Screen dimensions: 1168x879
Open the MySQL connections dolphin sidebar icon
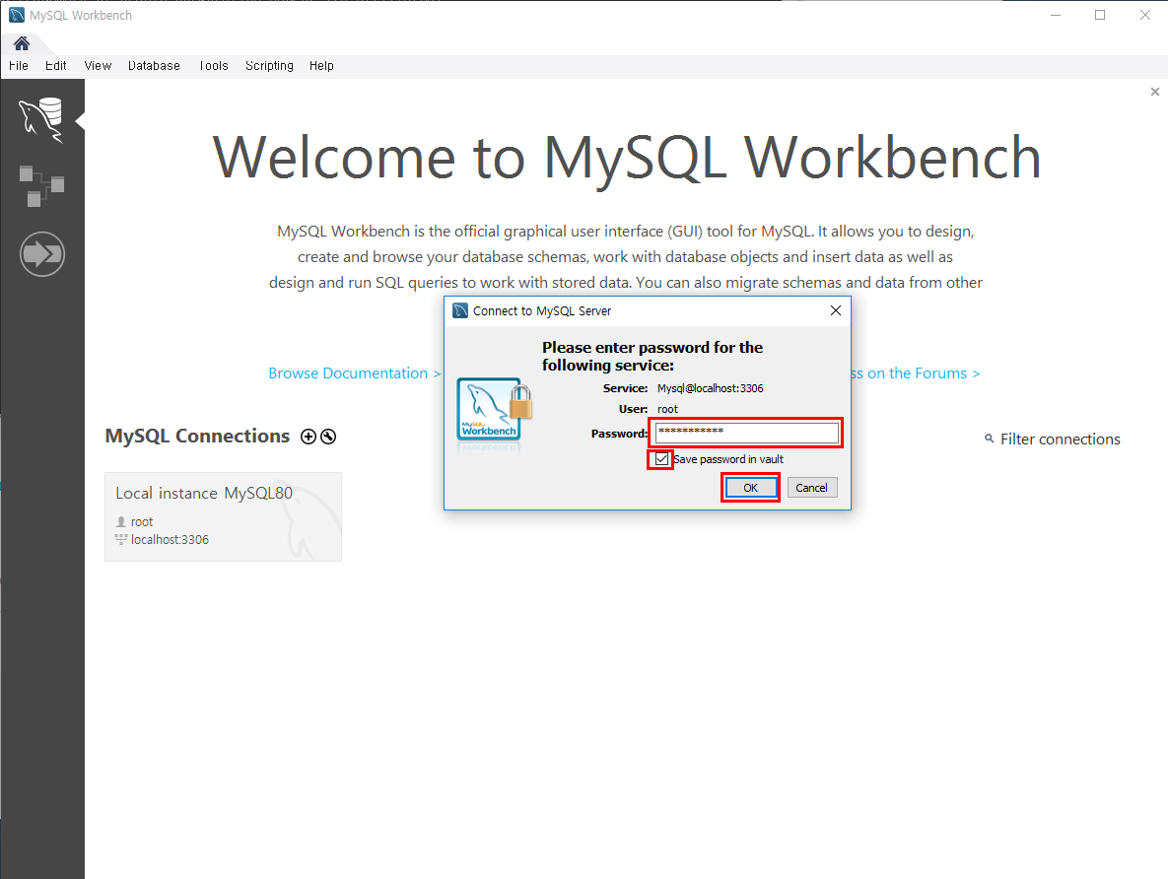click(x=41, y=119)
